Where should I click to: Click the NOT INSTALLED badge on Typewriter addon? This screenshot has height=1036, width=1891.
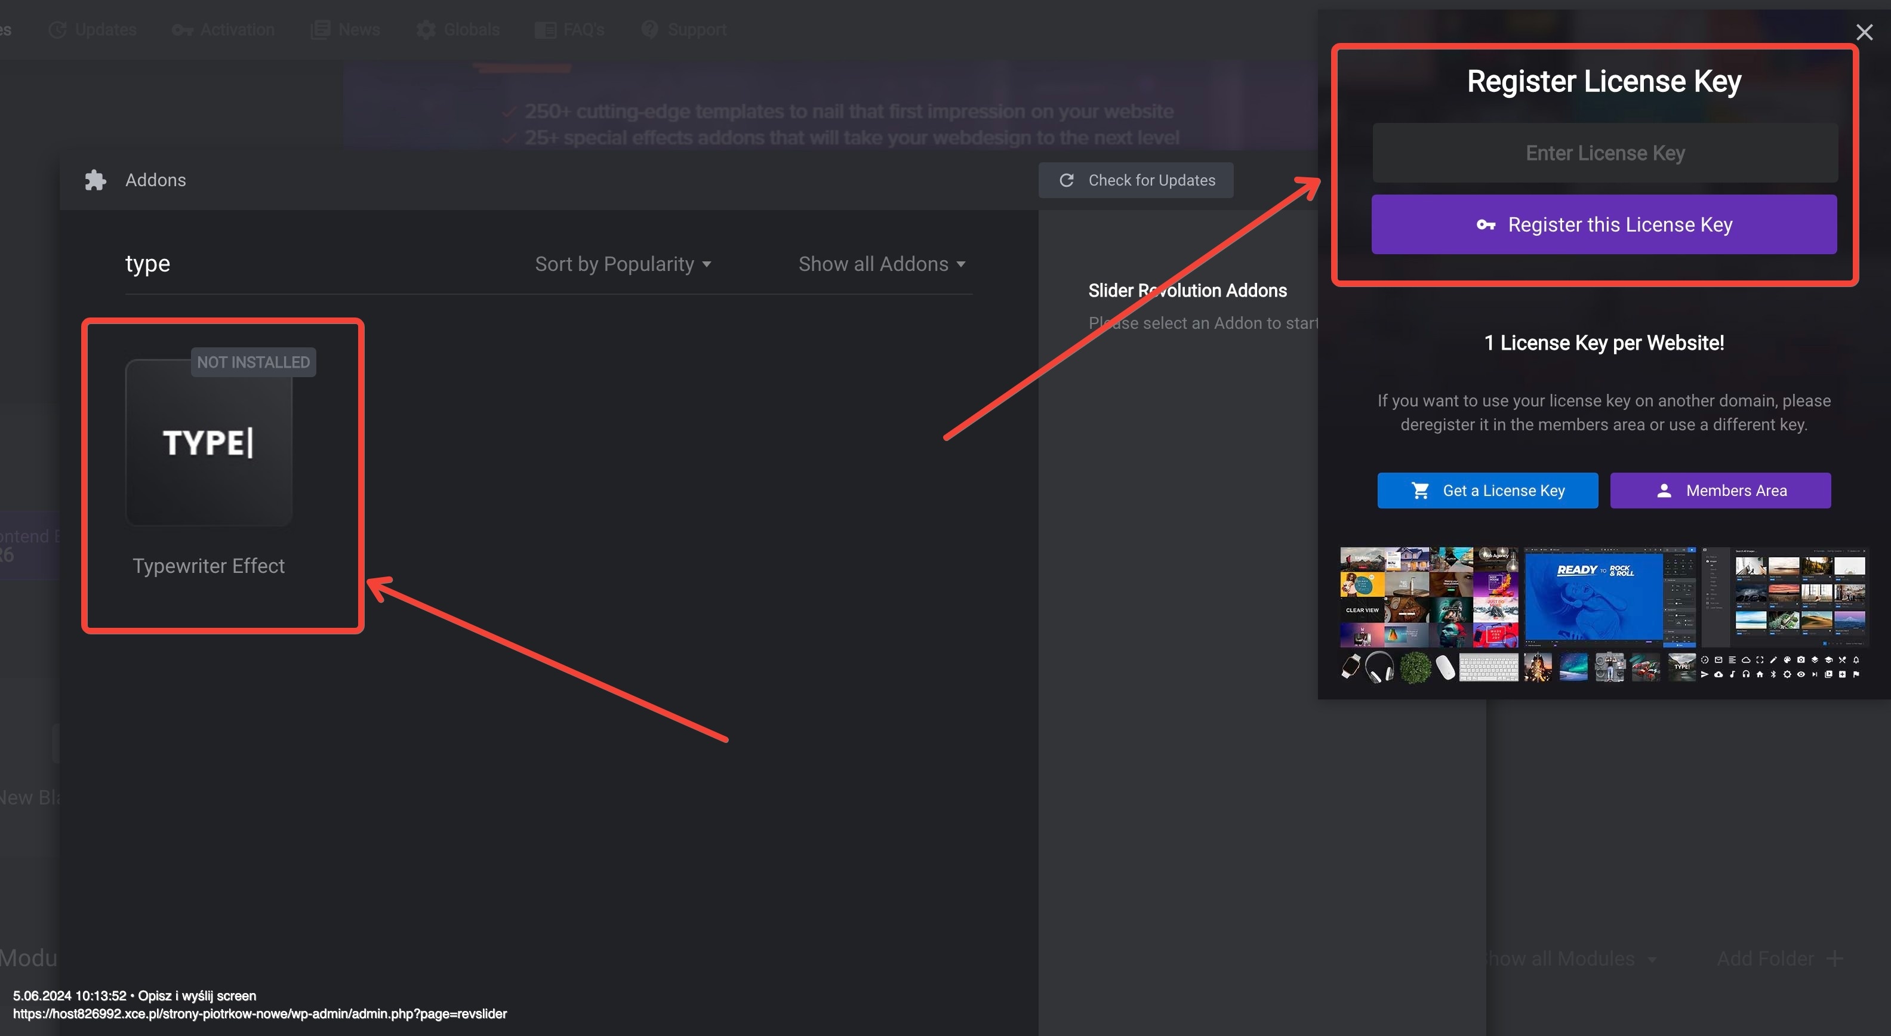[253, 362]
